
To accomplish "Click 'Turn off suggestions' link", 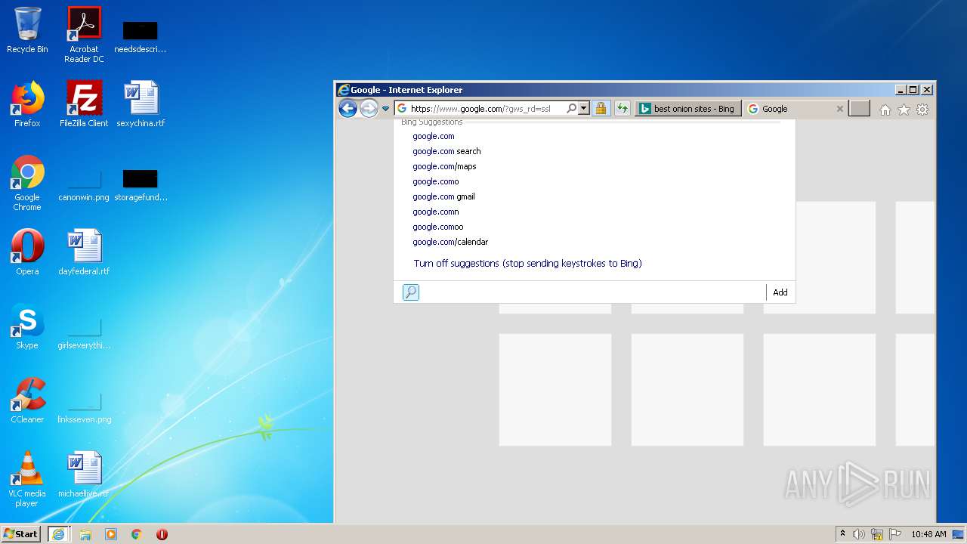I will coord(527,264).
